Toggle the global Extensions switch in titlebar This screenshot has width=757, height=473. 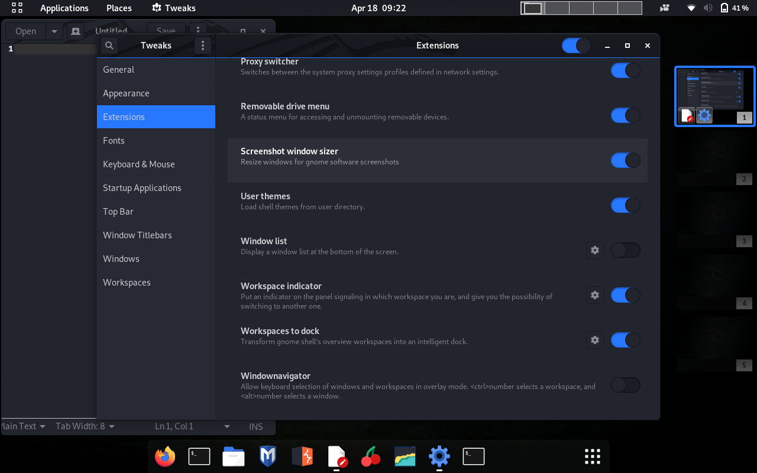tap(575, 46)
